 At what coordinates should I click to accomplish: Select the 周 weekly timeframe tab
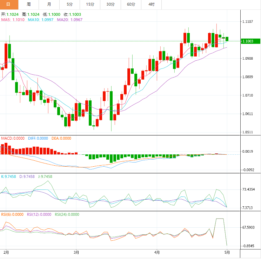point(28,5)
